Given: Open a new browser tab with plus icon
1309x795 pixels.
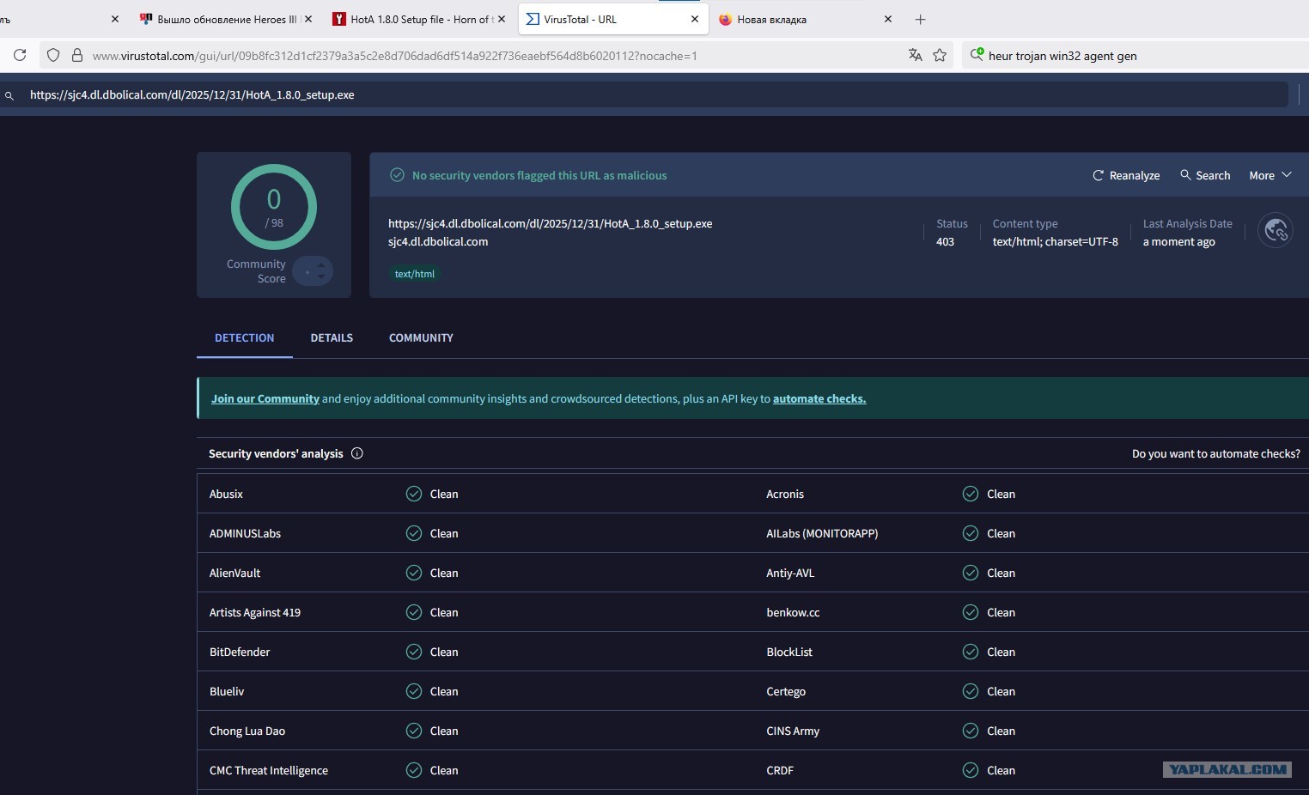Looking at the screenshot, I should (x=920, y=19).
